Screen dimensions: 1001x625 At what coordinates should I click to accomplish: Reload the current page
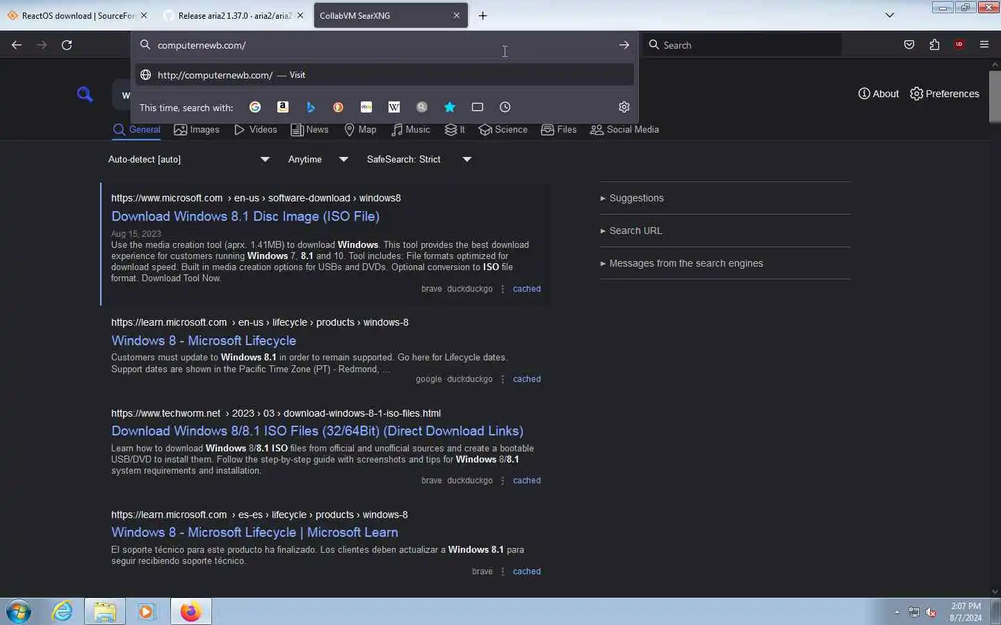coord(67,45)
